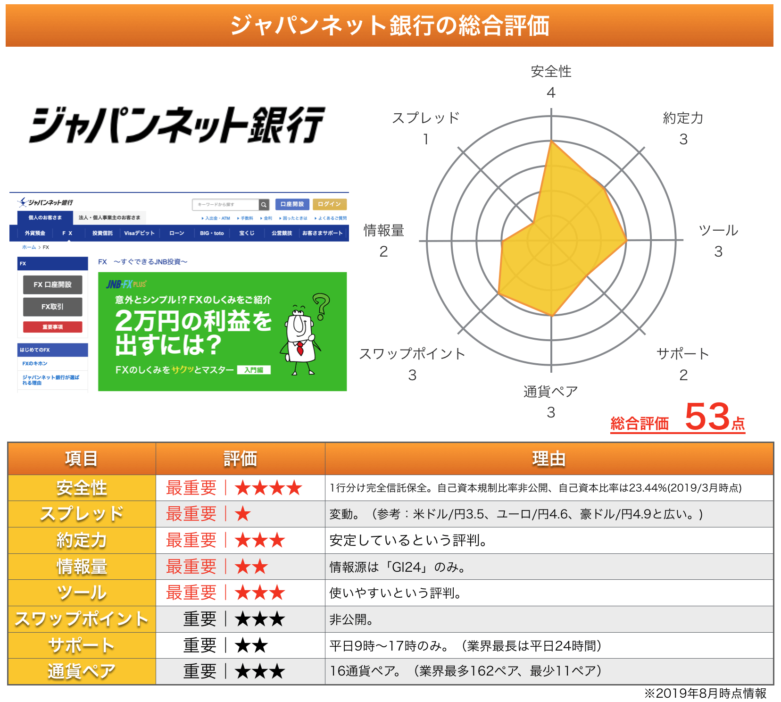
Task: Select the 個人のお客さま tab
Action: (45, 217)
